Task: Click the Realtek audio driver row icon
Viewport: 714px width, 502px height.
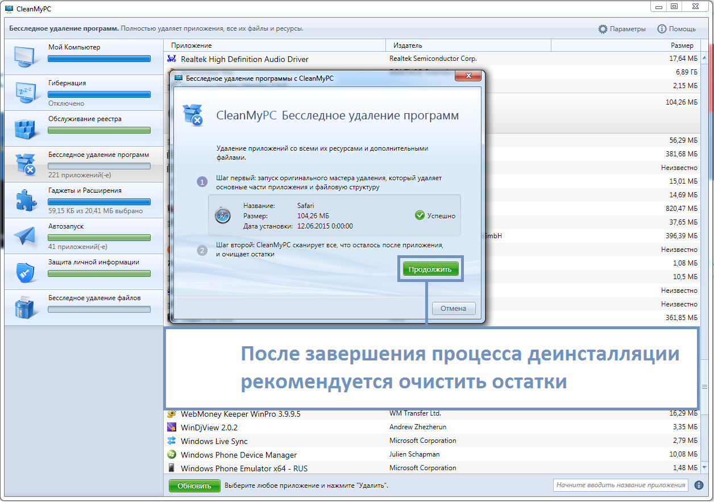Action: pyautogui.click(x=172, y=59)
